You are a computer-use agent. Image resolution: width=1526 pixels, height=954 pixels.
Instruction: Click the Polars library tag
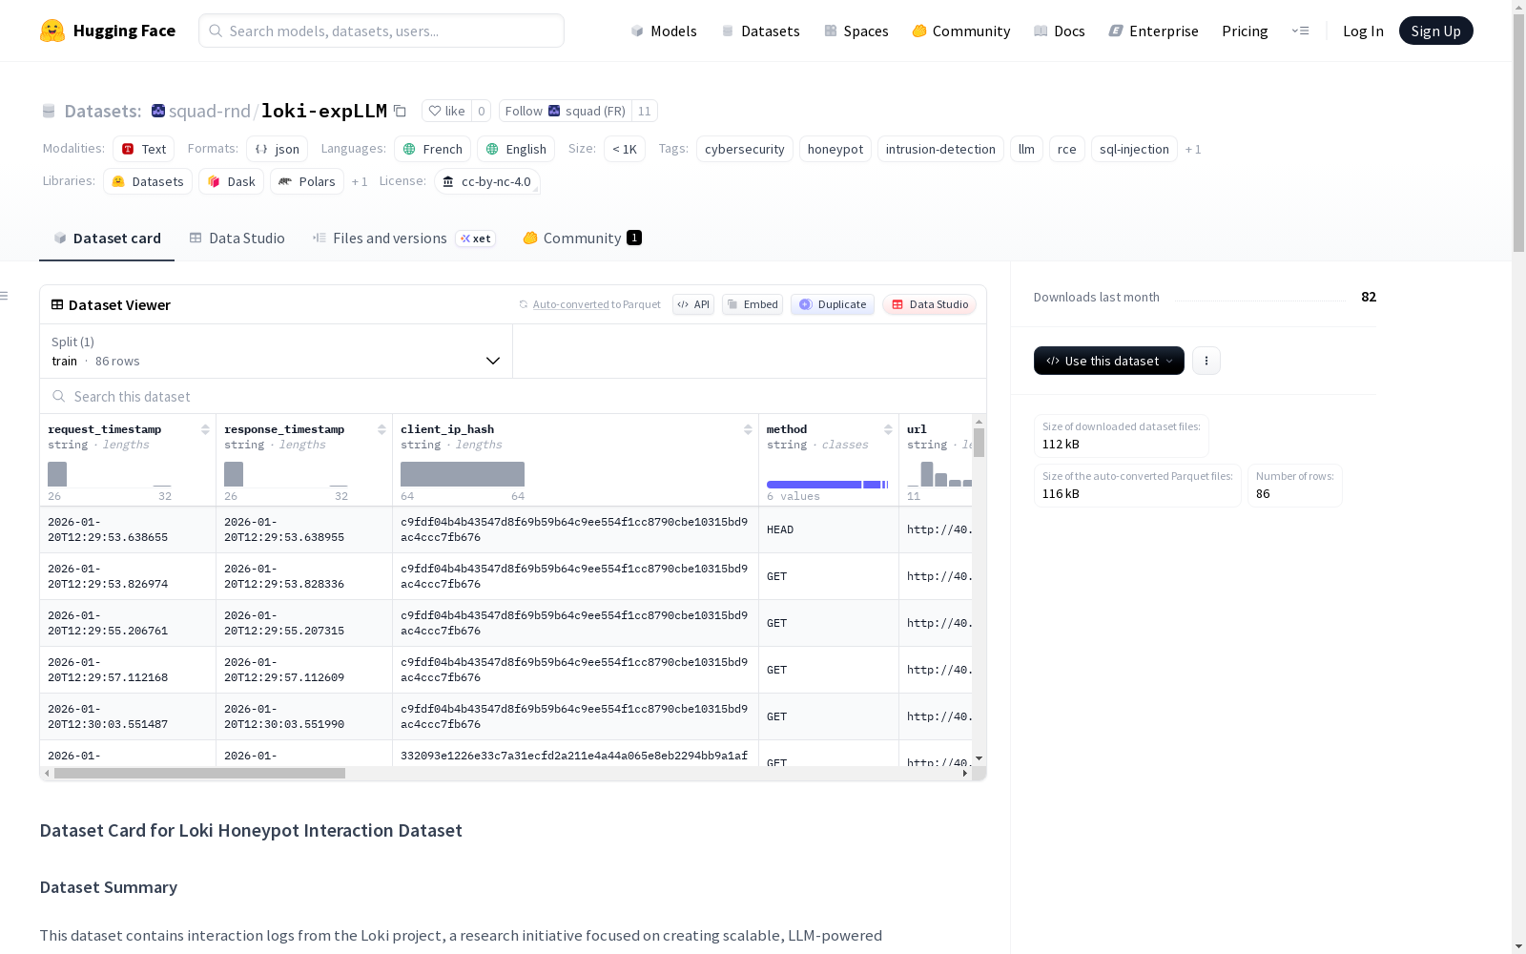click(x=307, y=181)
